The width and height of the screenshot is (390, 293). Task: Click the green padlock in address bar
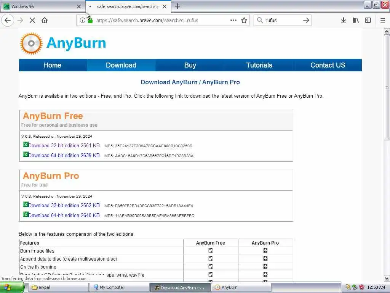[x=90, y=21]
